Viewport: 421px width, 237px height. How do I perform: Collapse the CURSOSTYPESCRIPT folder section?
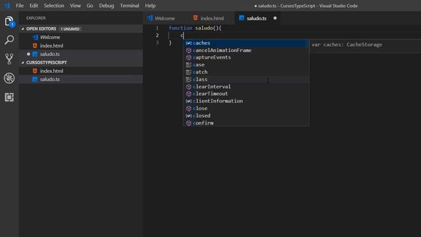22,63
